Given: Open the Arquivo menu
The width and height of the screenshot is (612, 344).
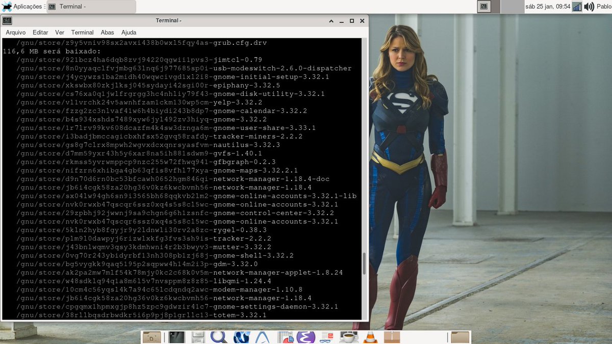Looking at the screenshot, I should pyautogui.click(x=16, y=33).
